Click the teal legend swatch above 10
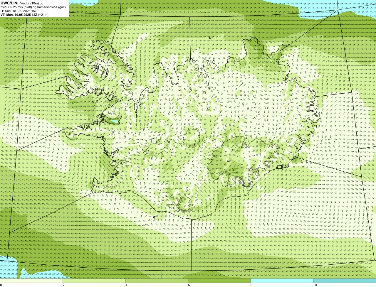 pyautogui.click(x=345, y=281)
